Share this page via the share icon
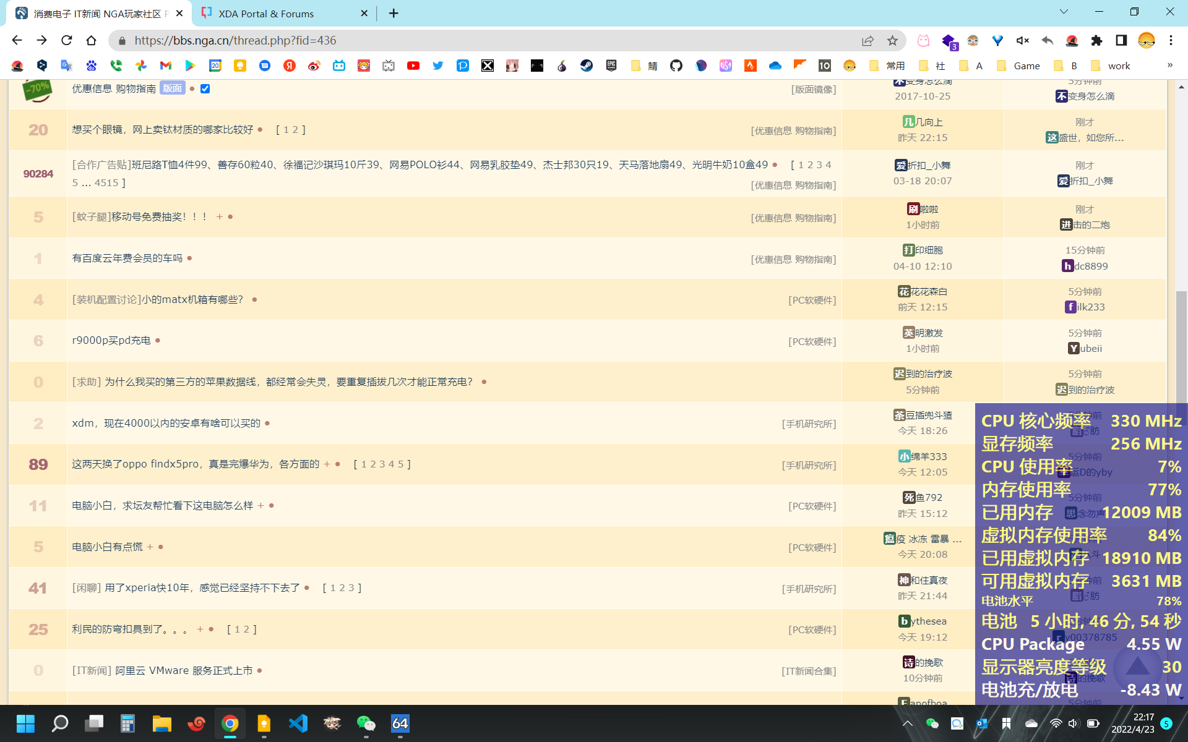 click(867, 40)
